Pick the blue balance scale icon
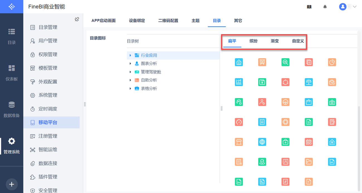Screen dimensions: 362x193 [309, 82]
